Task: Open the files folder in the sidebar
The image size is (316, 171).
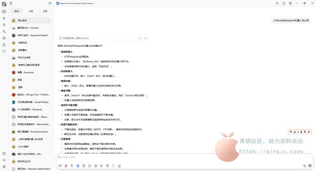Action: [4, 51]
